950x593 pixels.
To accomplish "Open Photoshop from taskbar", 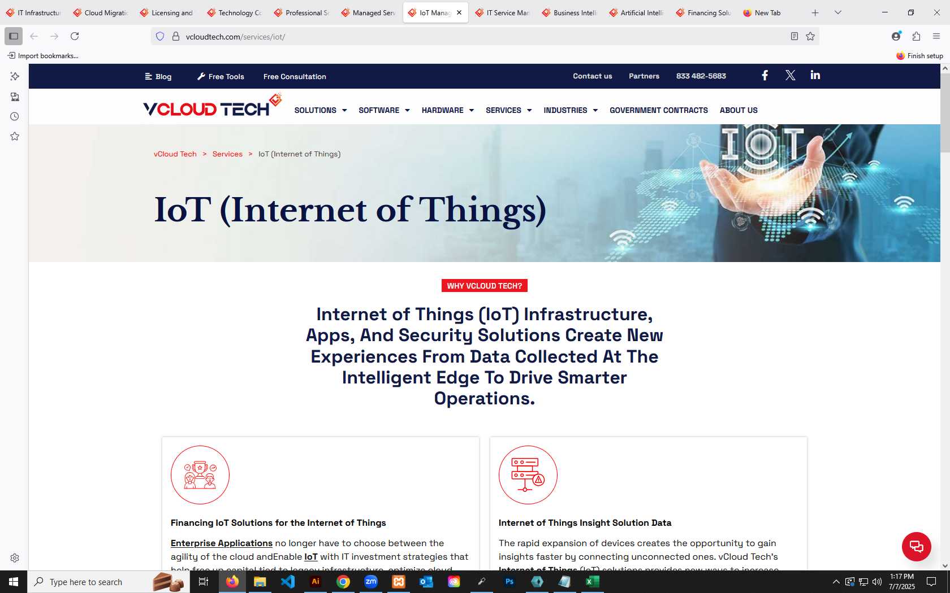I will 509,582.
